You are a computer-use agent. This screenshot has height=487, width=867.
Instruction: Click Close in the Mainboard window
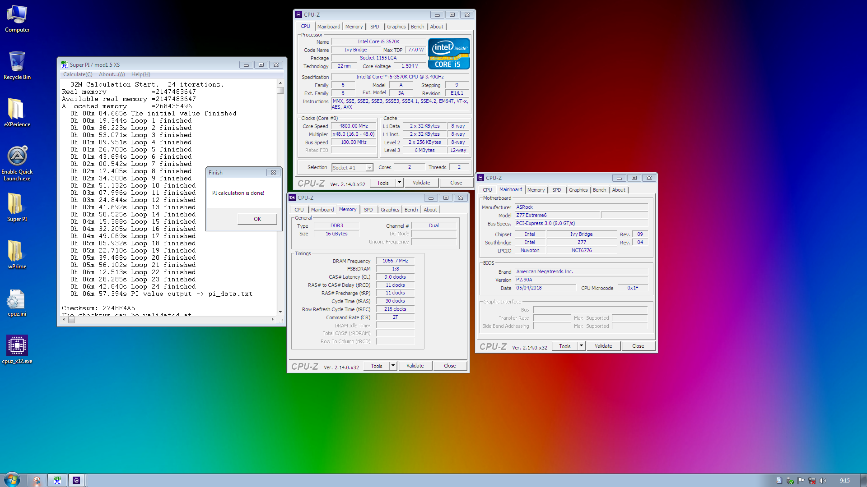click(x=638, y=346)
